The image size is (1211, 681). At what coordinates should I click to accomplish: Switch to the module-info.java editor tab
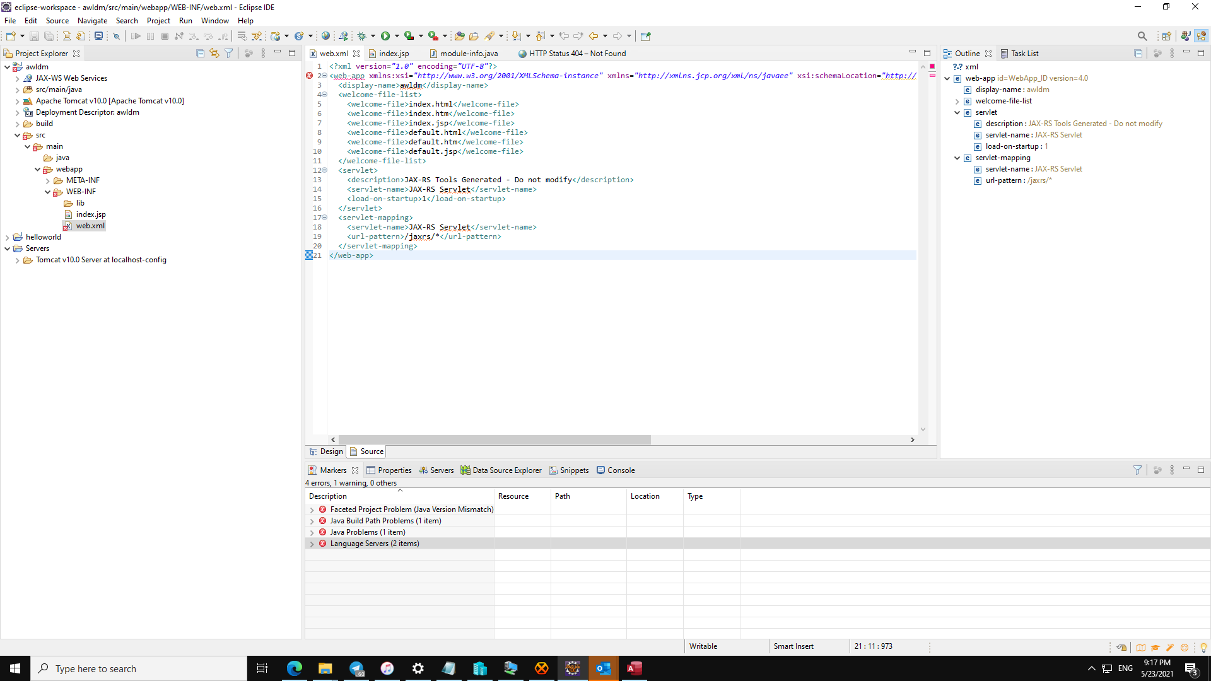[469, 54]
